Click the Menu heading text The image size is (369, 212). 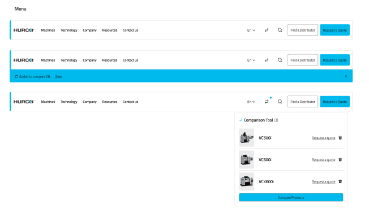click(x=20, y=9)
